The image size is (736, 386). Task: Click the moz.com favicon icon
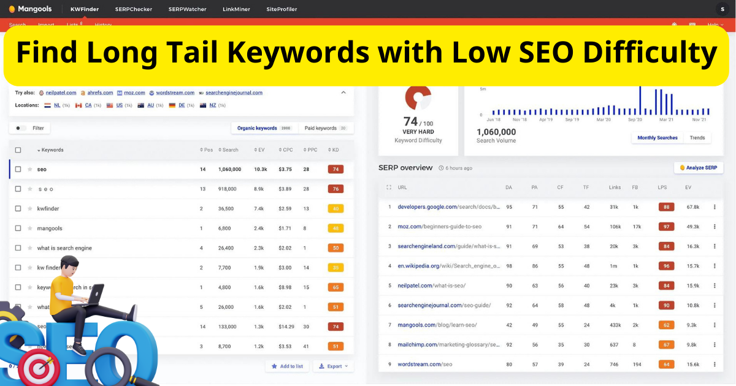click(119, 93)
